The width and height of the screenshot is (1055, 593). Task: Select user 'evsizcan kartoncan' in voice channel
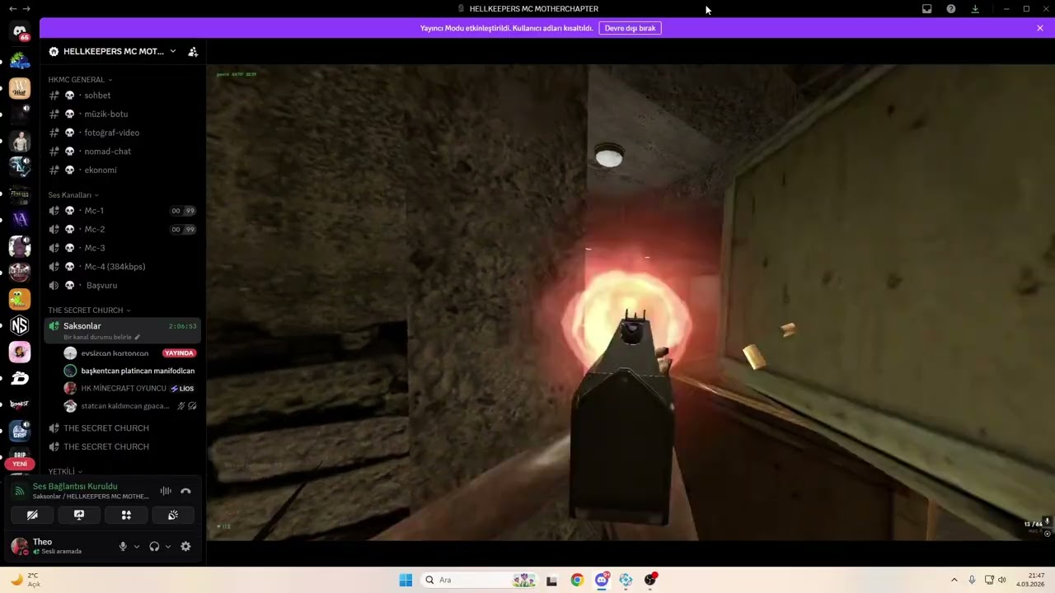point(115,353)
